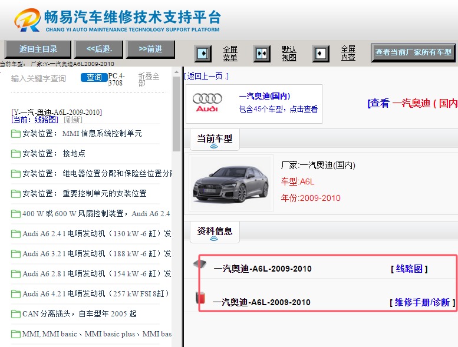The width and height of the screenshot is (458, 347).
Task: Click 一汽奥迪-A6L-2009-2010 title in 线路图 row
Action: [x=262, y=269]
